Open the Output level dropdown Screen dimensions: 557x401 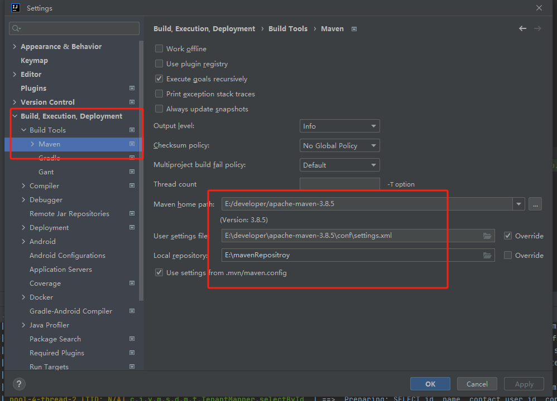coord(339,126)
